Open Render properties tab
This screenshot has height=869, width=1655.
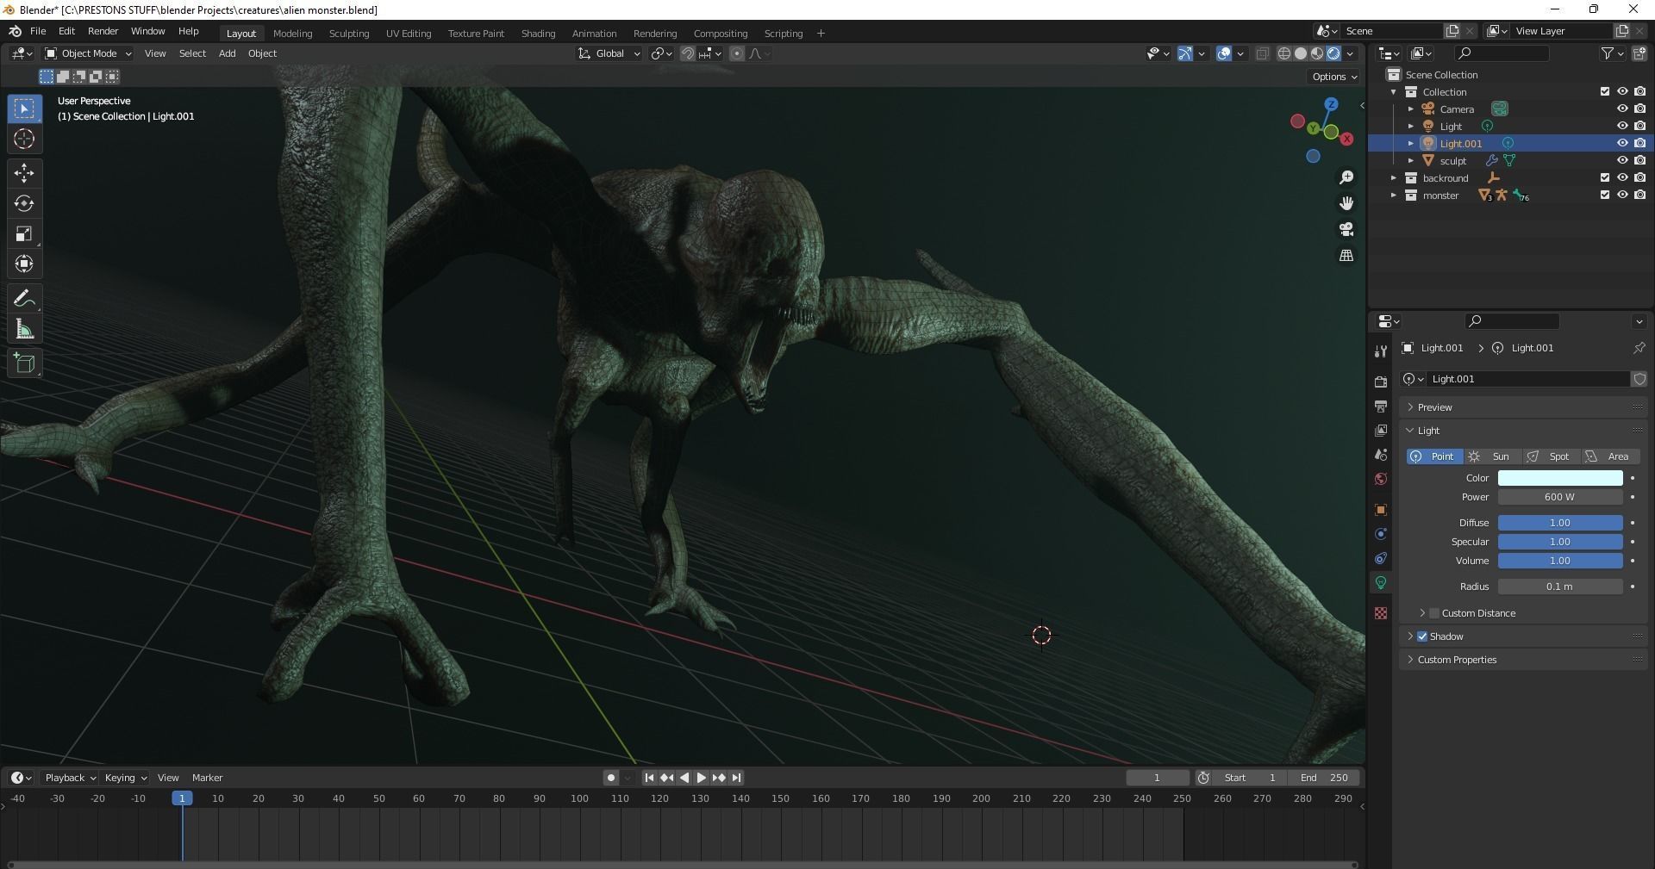tap(1381, 382)
